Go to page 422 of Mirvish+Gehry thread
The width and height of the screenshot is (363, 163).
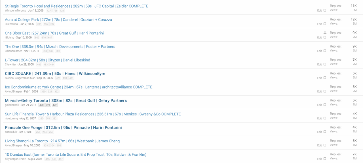click(54, 105)
